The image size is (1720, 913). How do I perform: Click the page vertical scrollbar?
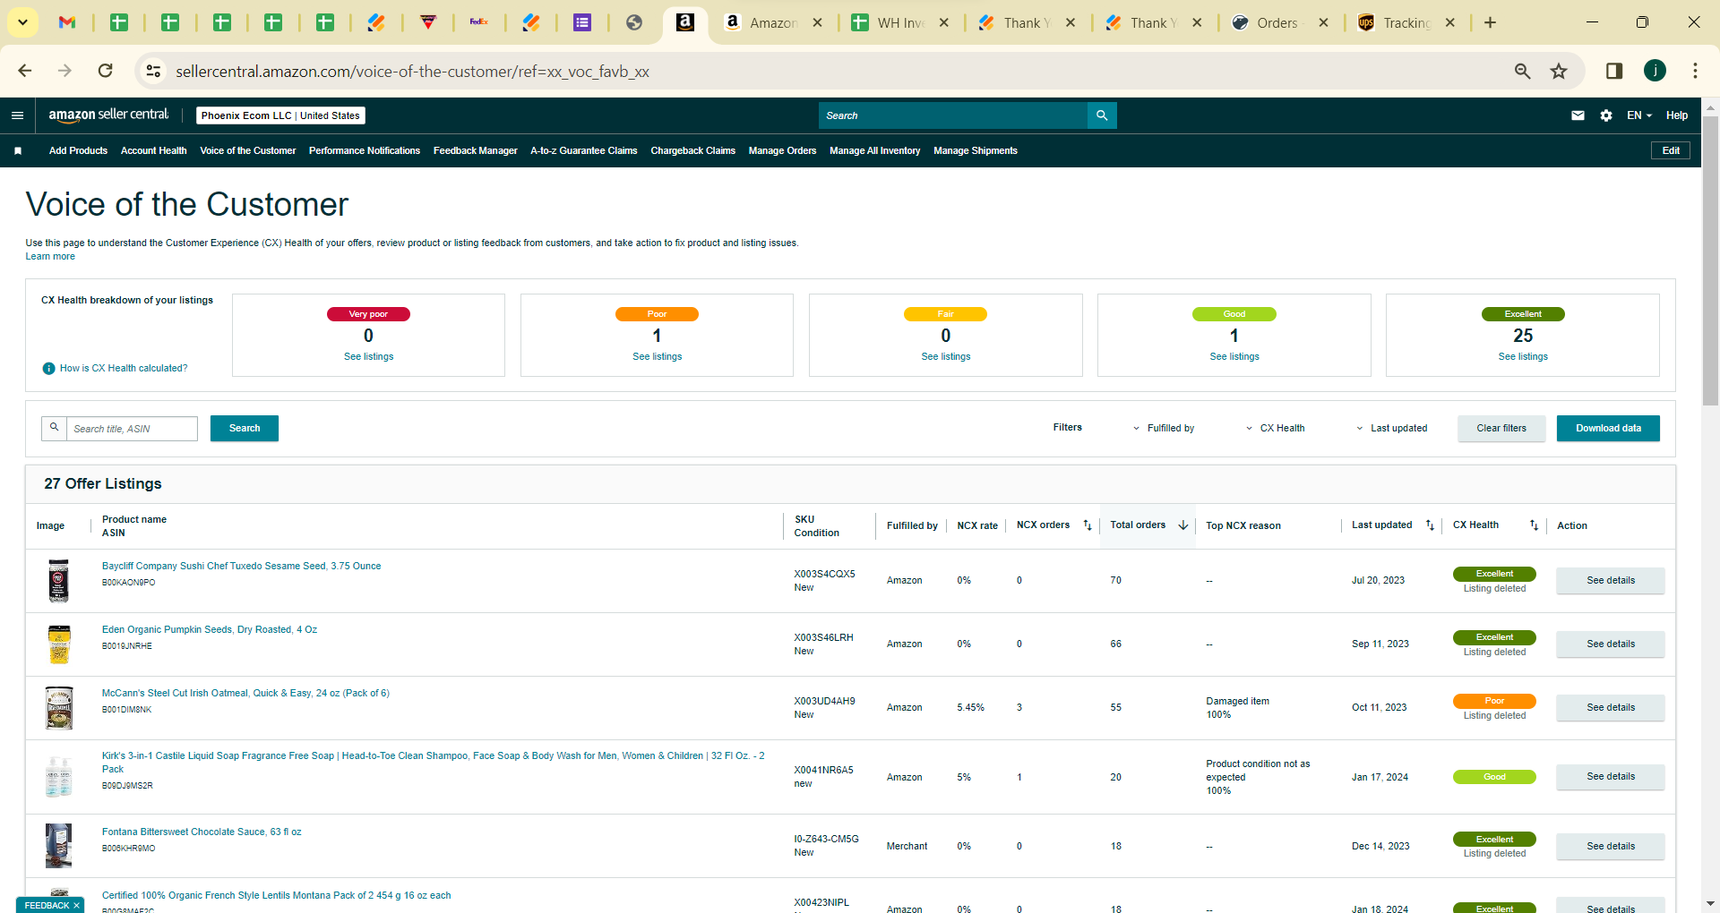tap(1710, 260)
